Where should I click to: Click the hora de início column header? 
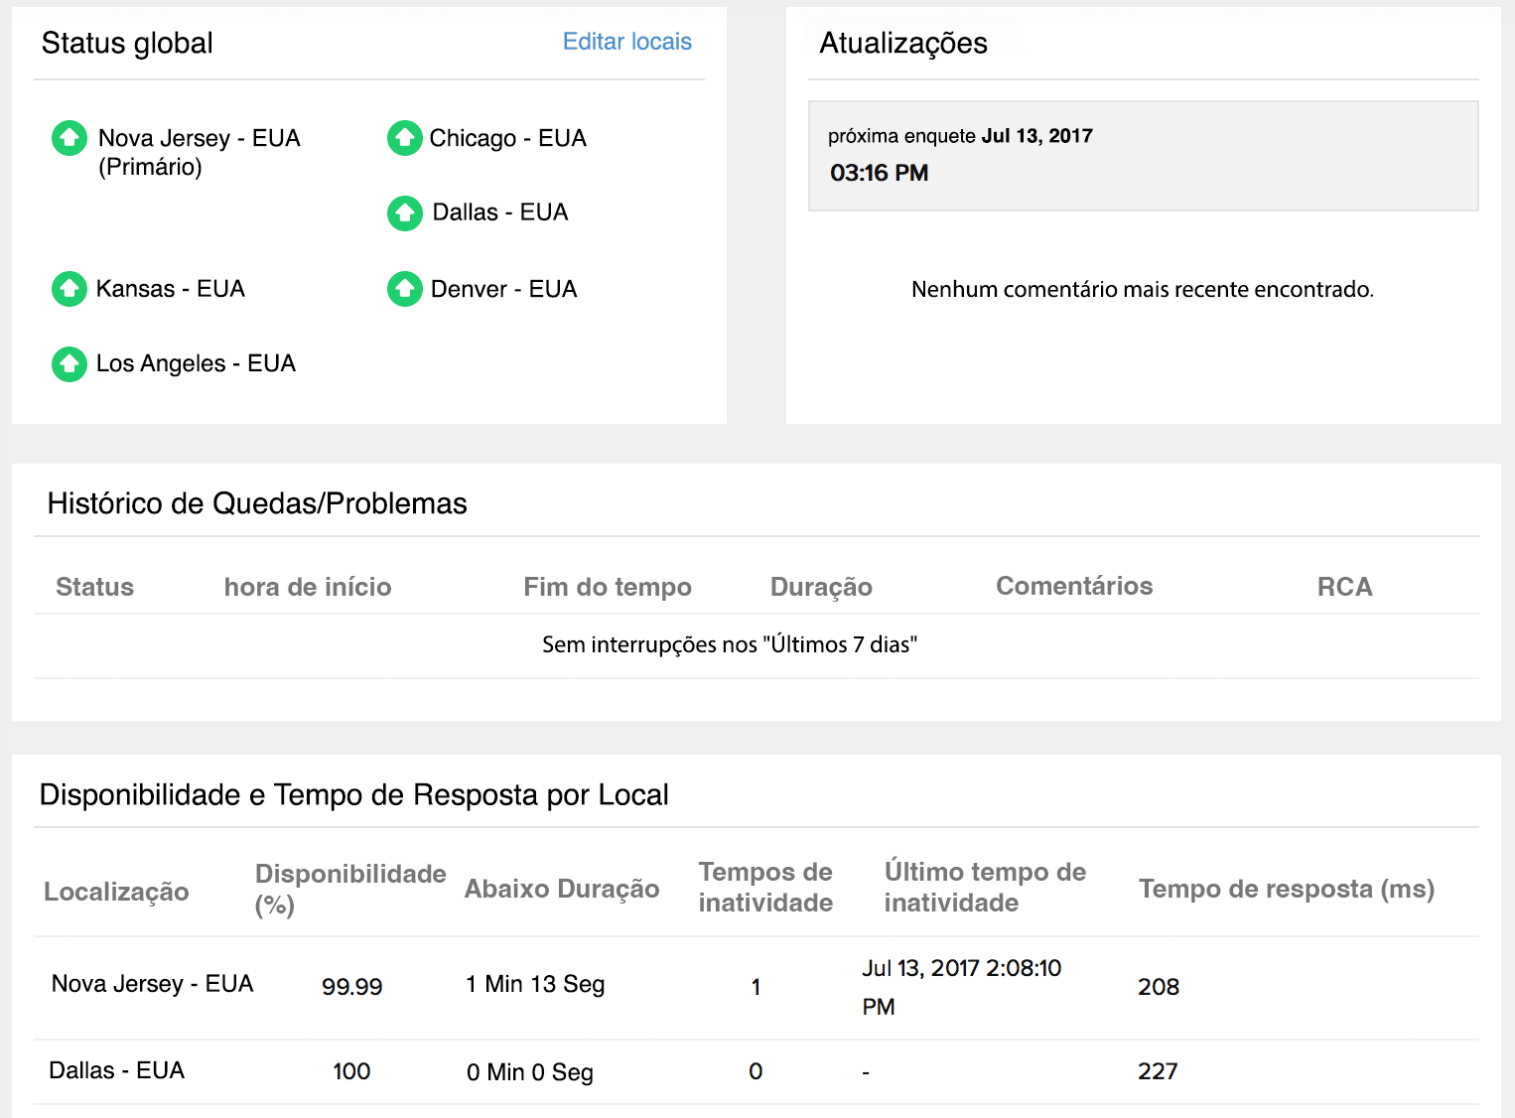[x=307, y=587]
